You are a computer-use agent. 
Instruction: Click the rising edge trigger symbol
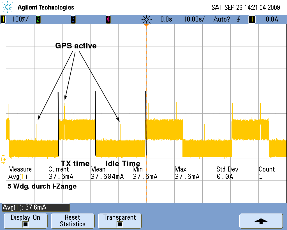tap(239, 20)
